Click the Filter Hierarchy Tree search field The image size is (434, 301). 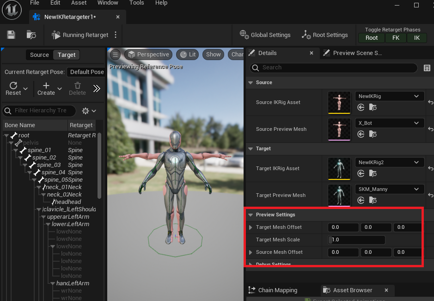pos(39,111)
